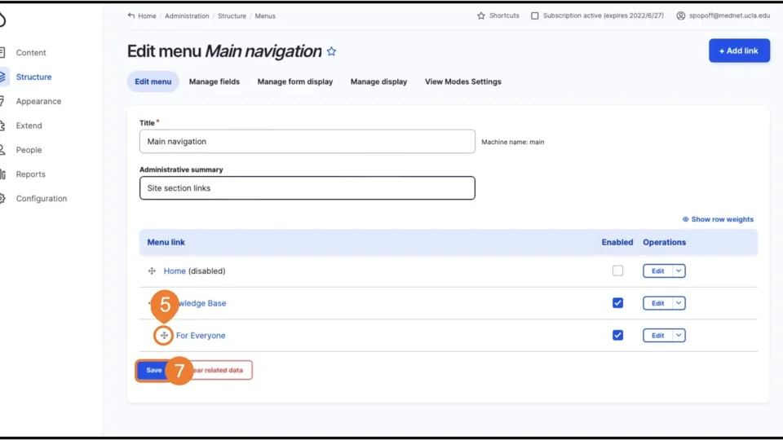Open Configuration in the sidebar
783x440 pixels.
42,199
